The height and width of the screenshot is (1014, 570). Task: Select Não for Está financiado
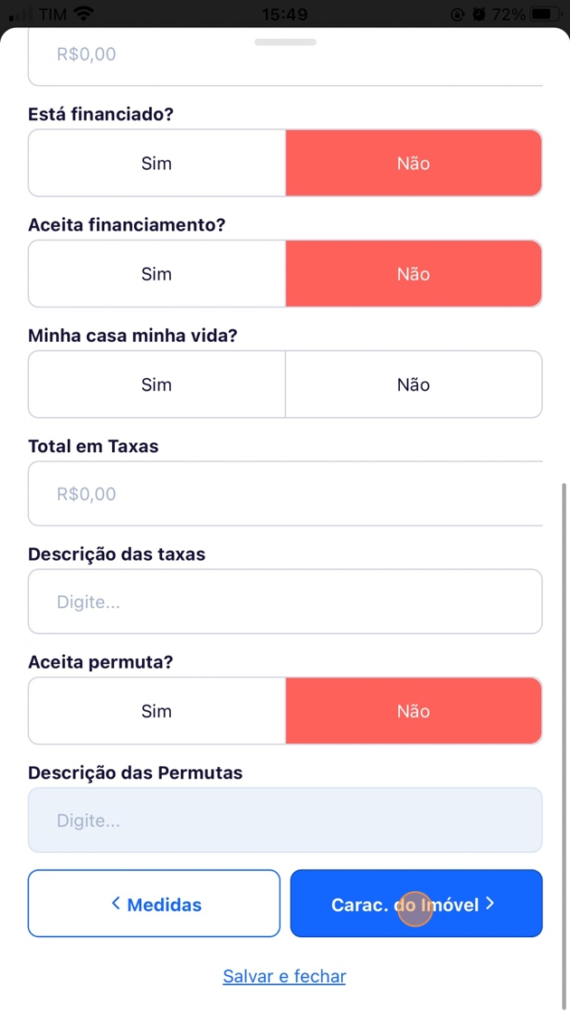(x=413, y=164)
